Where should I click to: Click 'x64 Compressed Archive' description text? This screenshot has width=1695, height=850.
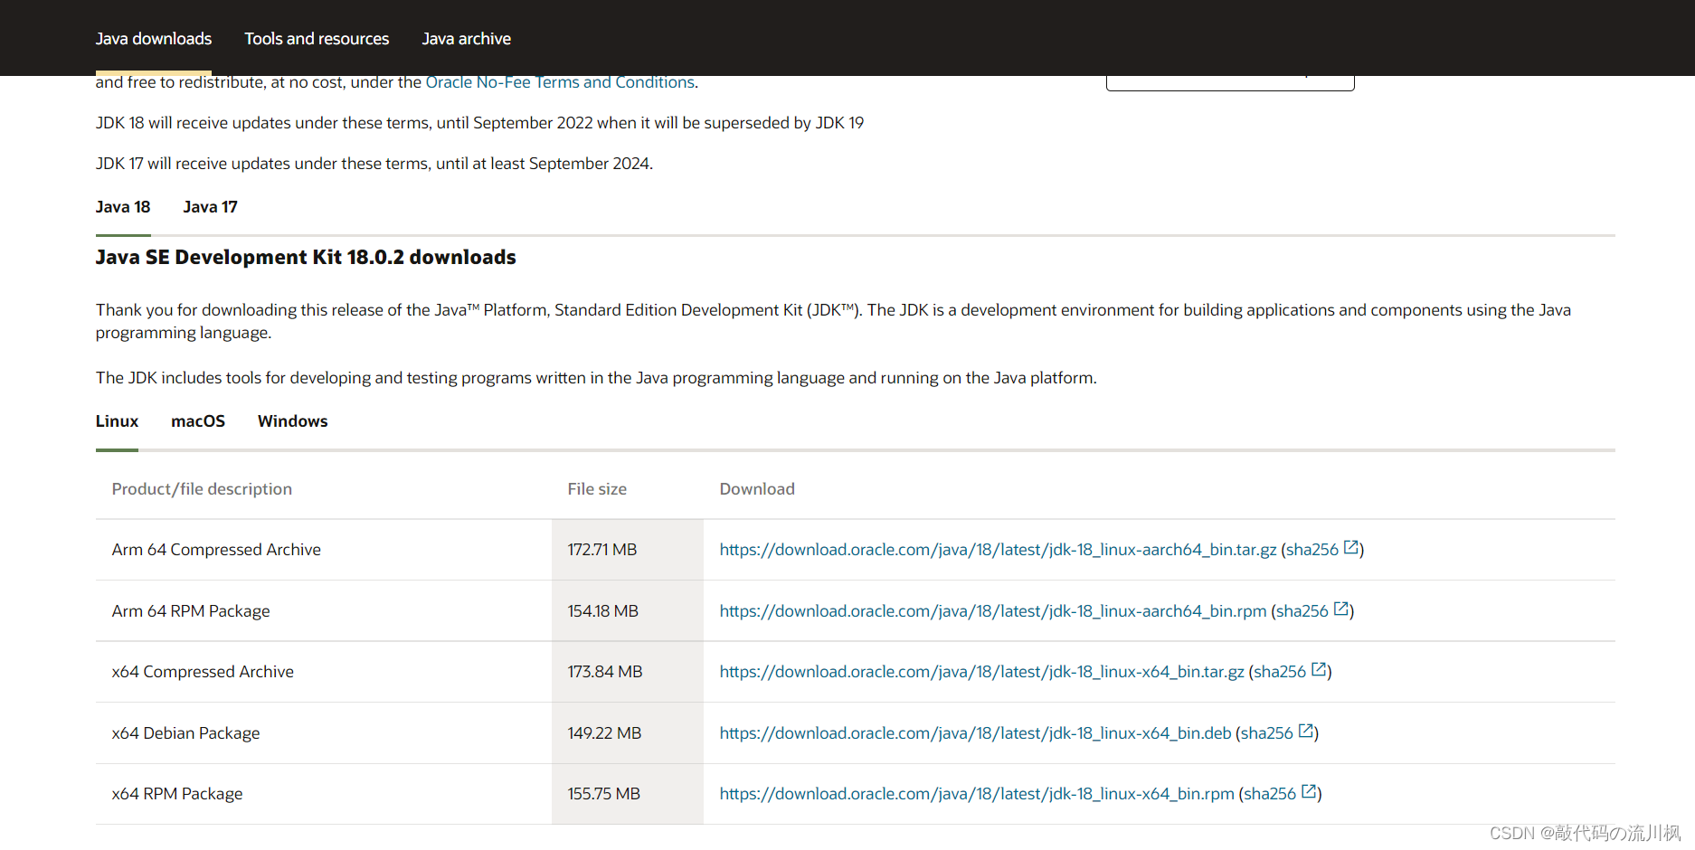click(x=203, y=672)
